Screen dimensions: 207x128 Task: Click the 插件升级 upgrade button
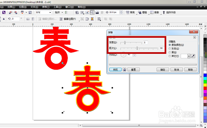tap(169, 12)
